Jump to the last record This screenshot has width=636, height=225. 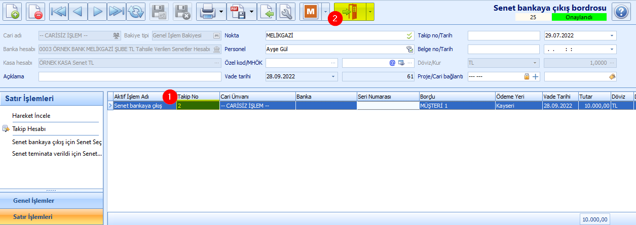point(117,11)
